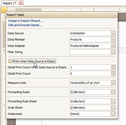Screen dimensions: 126x125
Task: Open the Measure Units dropdown
Action: point(113,83)
